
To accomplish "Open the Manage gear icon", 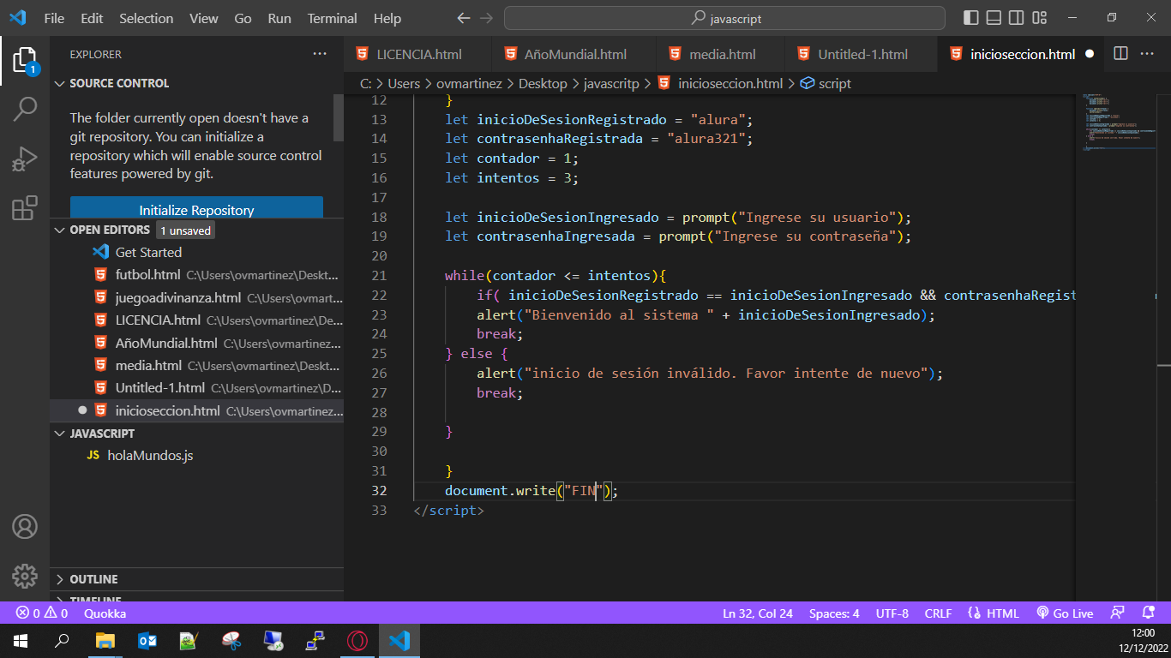I will tap(25, 576).
